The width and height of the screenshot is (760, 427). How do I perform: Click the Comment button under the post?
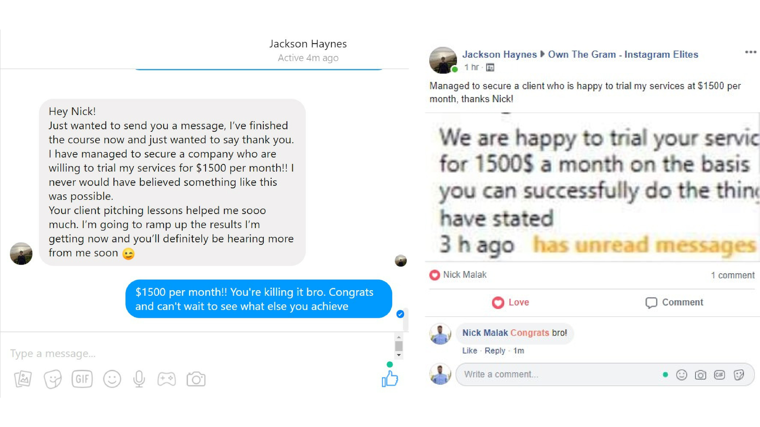click(674, 302)
